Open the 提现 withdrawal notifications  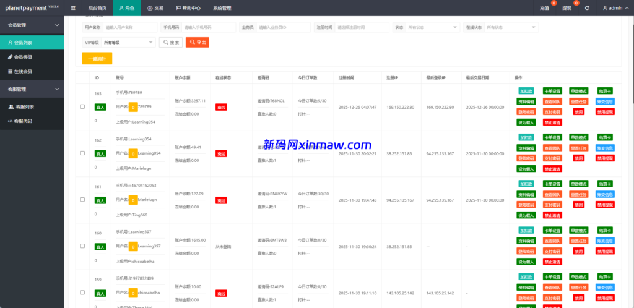(567, 8)
